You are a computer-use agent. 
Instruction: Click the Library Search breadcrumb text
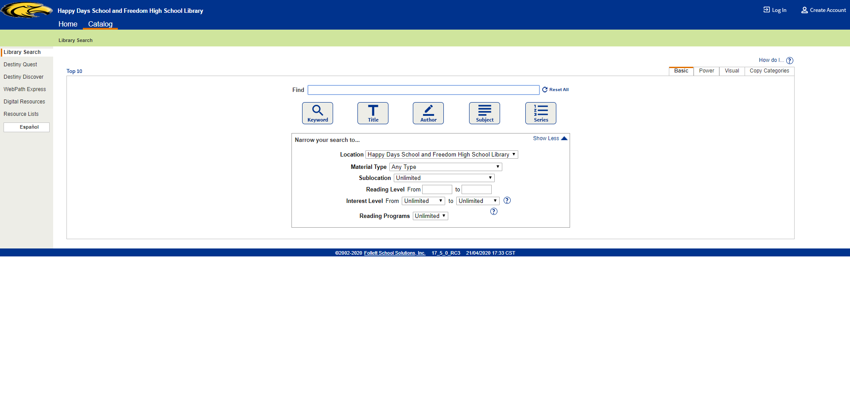click(x=76, y=41)
